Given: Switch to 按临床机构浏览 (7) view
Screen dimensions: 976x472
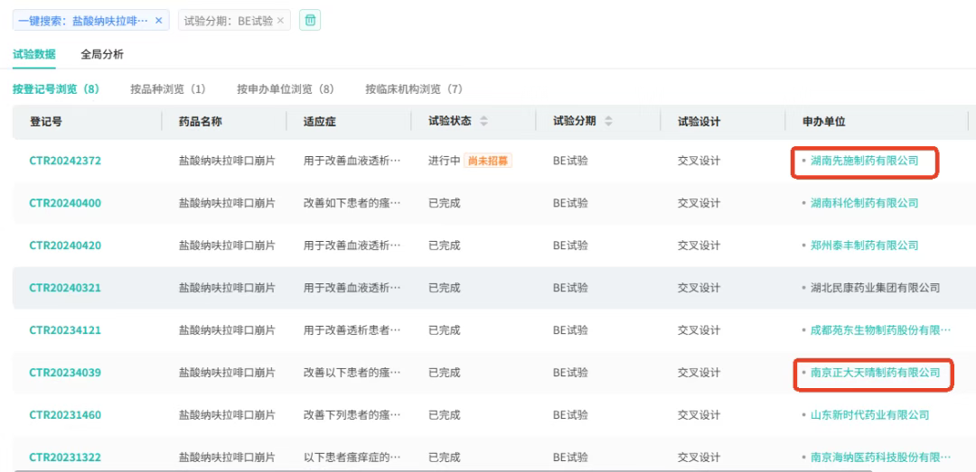Looking at the screenshot, I should 413,88.
